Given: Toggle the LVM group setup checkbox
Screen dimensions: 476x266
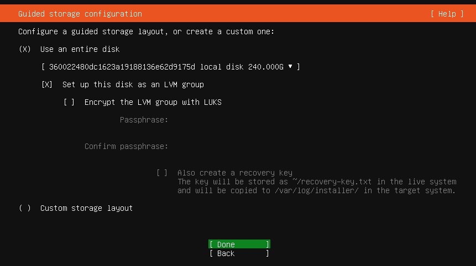Looking at the screenshot, I should (x=47, y=84).
